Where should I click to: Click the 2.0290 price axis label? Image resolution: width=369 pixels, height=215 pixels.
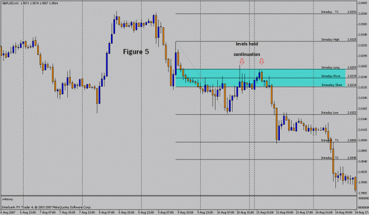click(363, 56)
